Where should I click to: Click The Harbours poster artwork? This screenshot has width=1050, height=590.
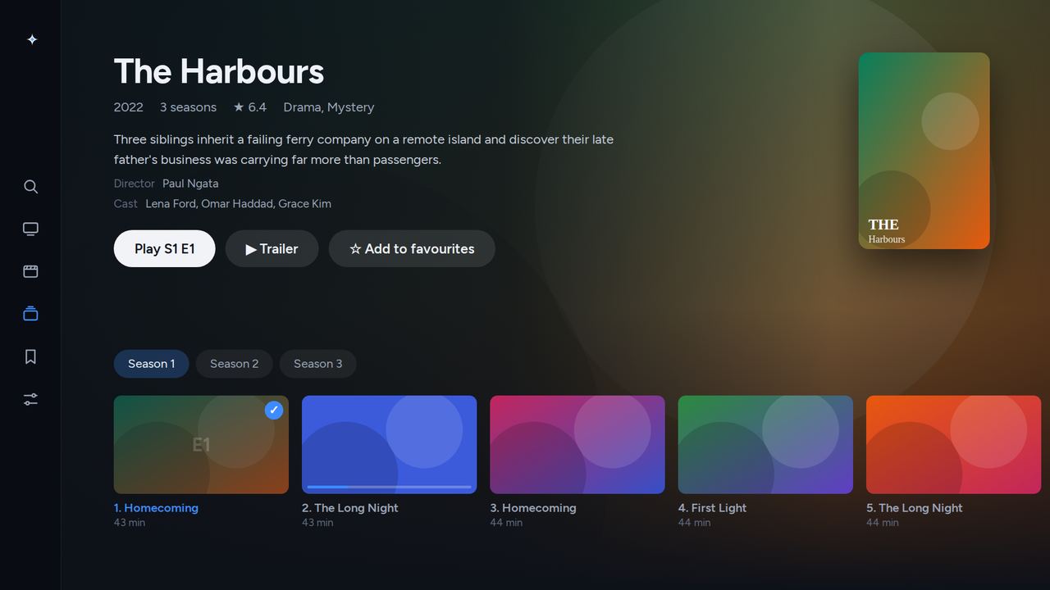tap(924, 151)
